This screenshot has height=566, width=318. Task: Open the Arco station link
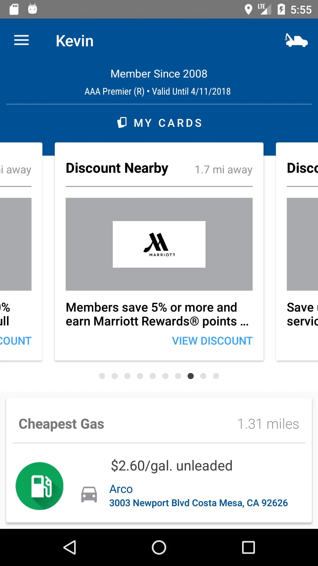(x=121, y=489)
